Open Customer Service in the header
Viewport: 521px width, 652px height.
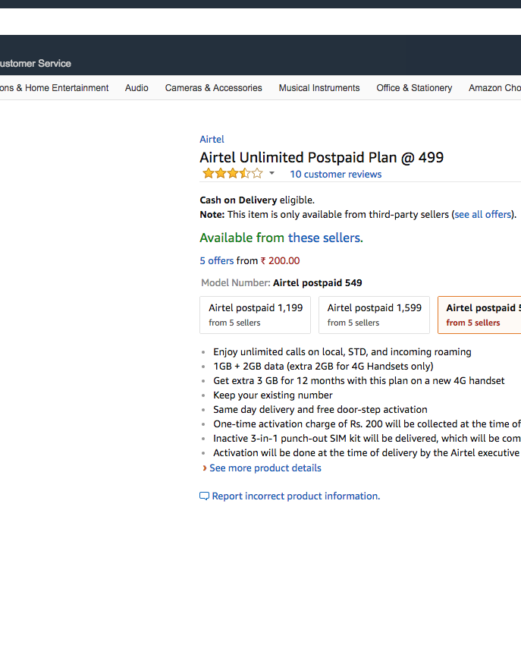pyautogui.click(x=35, y=64)
